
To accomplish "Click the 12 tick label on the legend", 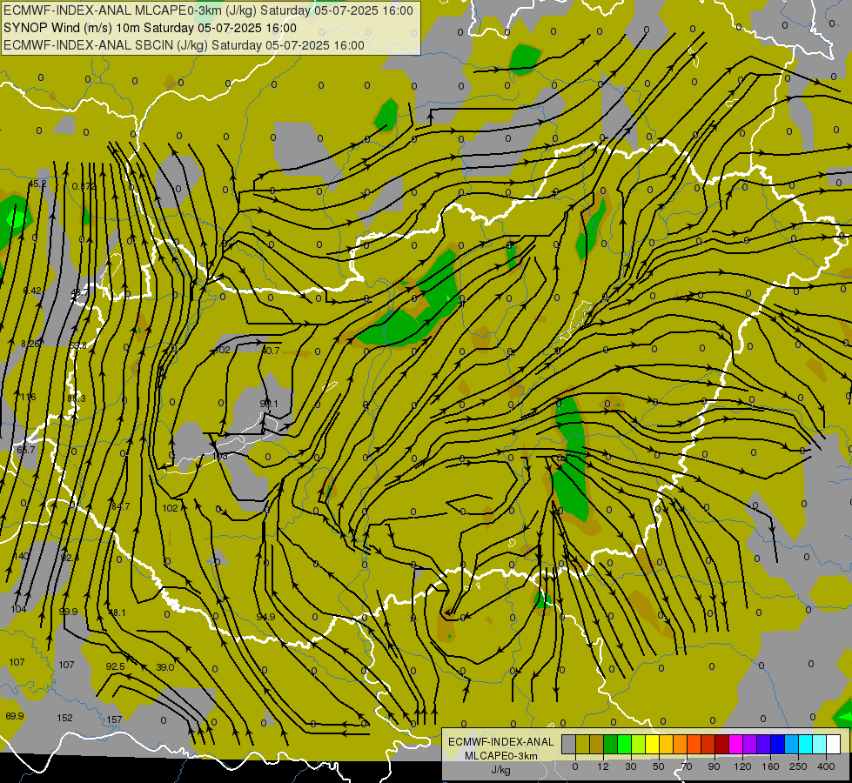I will pyautogui.click(x=603, y=766).
